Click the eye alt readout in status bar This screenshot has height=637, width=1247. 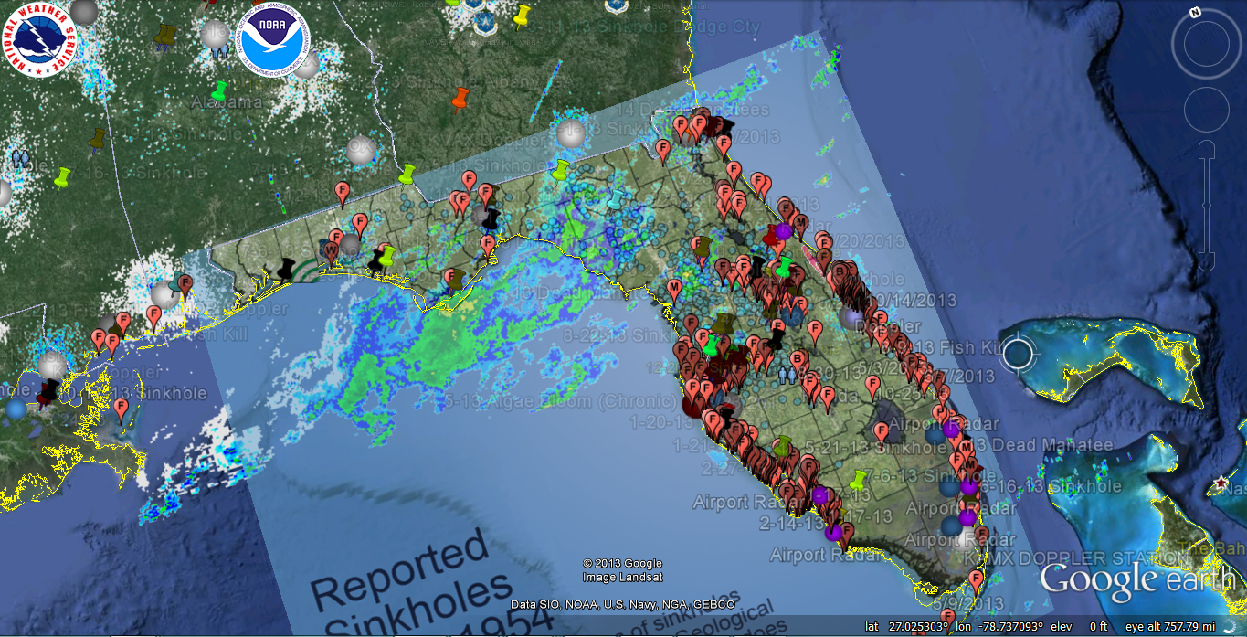click(1183, 627)
